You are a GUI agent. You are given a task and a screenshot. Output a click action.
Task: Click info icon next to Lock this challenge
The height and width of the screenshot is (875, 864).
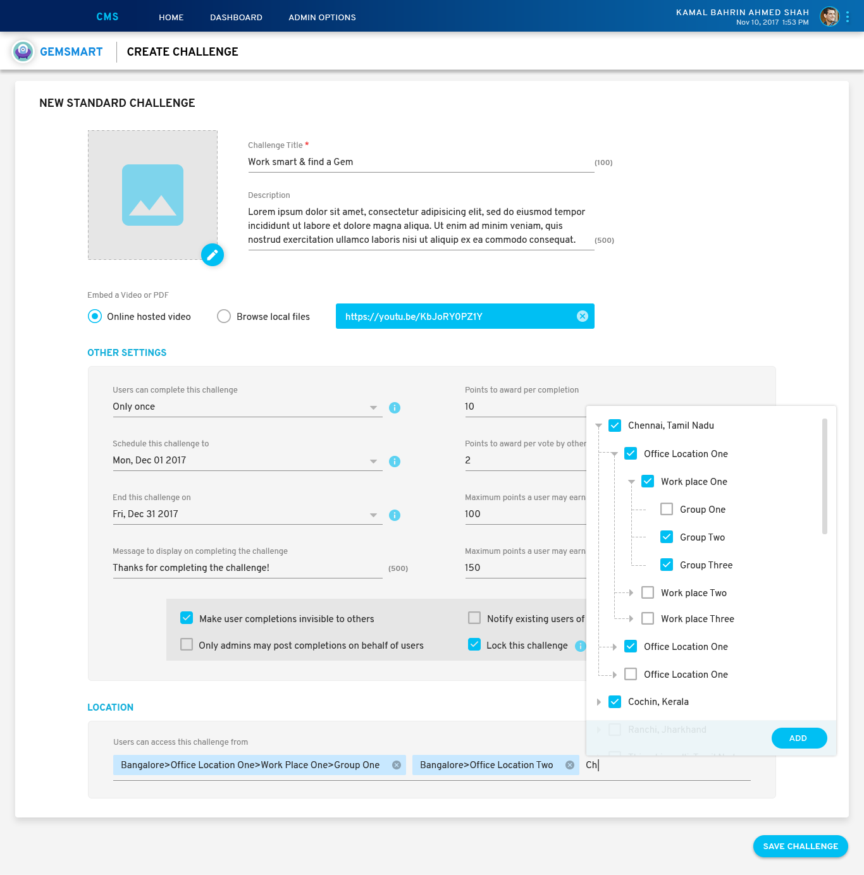click(x=580, y=646)
